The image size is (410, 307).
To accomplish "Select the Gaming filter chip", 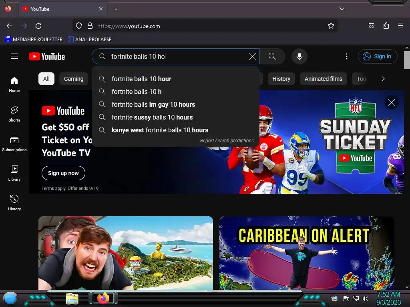I will (74, 79).
